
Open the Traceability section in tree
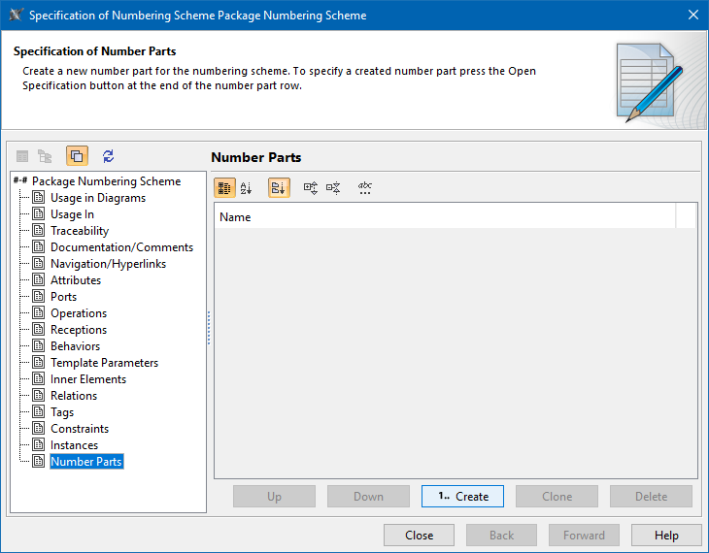point(80,231)
